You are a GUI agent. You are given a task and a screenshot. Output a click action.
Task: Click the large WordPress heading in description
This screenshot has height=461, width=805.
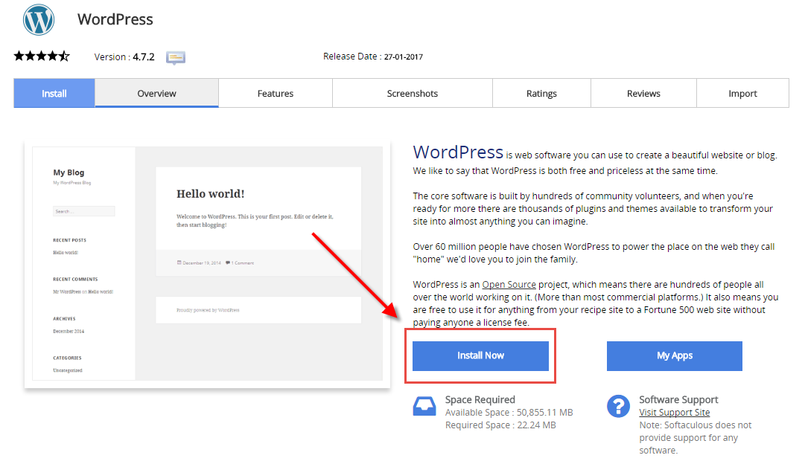458,152
